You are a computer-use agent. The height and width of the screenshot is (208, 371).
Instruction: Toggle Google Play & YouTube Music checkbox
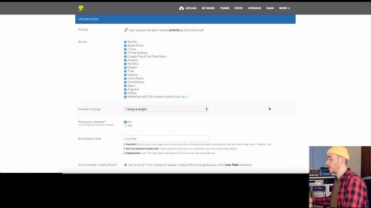[125, 57]
